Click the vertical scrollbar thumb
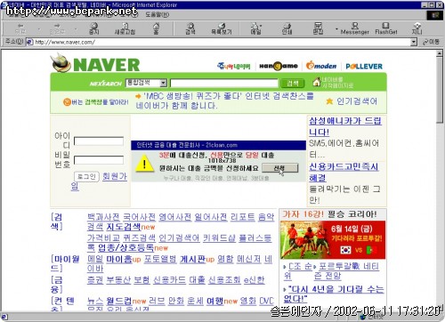This screenshot has height=322, width=445. 440,90
